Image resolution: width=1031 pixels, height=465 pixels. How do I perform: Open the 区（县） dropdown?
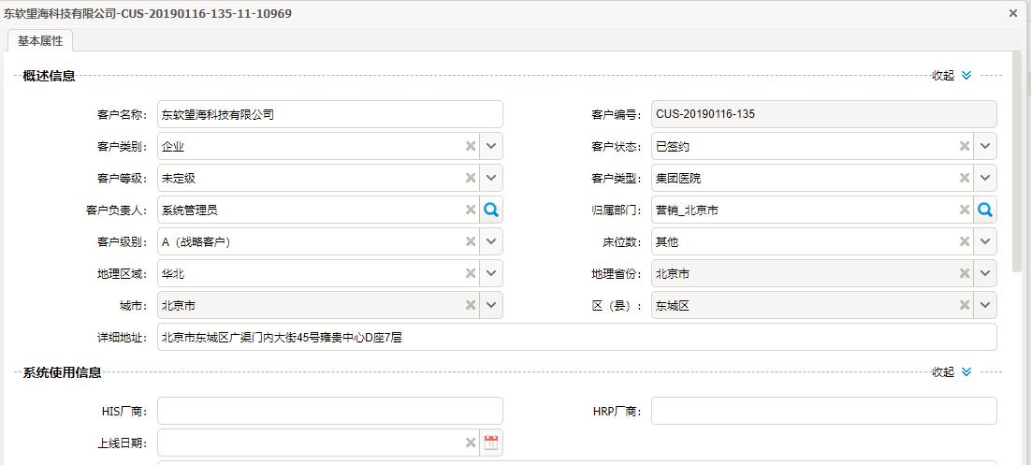point(985,305)
